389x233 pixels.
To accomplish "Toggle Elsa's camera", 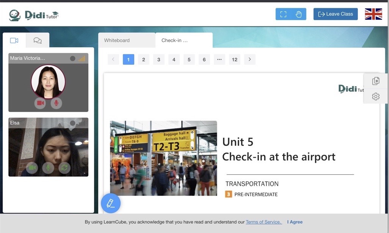I will 32,168.
